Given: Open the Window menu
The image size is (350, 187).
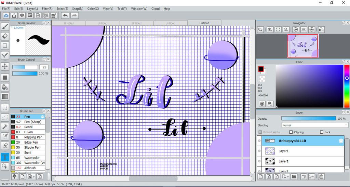Looking at the screenshot, I should (139, 9).
